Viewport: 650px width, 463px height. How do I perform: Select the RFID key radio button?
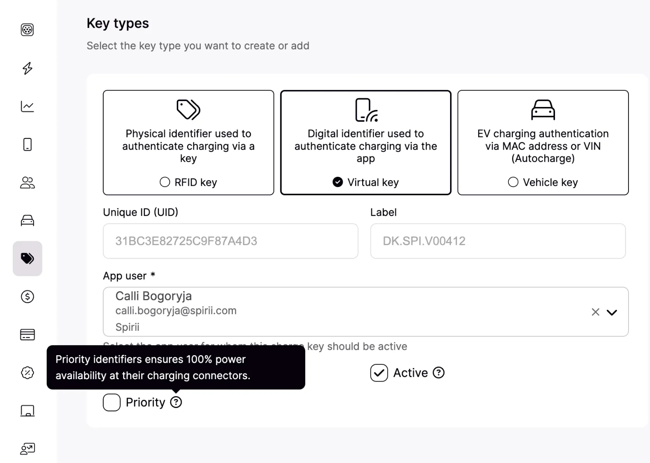point(165,182)
